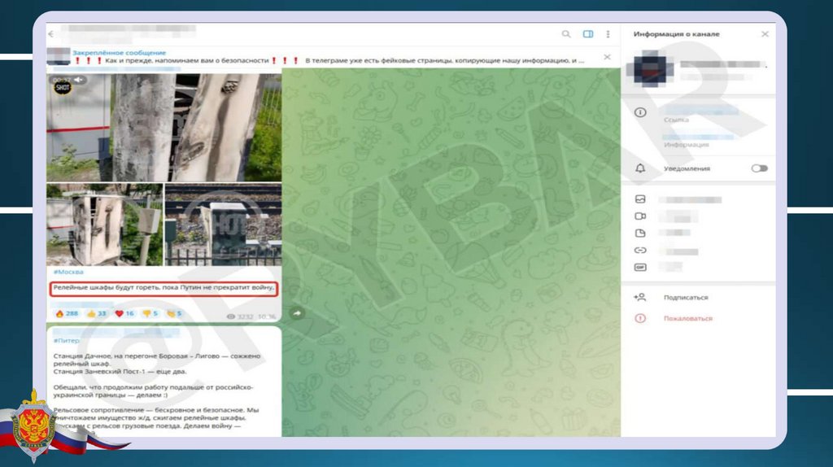Click the share forward arrow button

297,313
